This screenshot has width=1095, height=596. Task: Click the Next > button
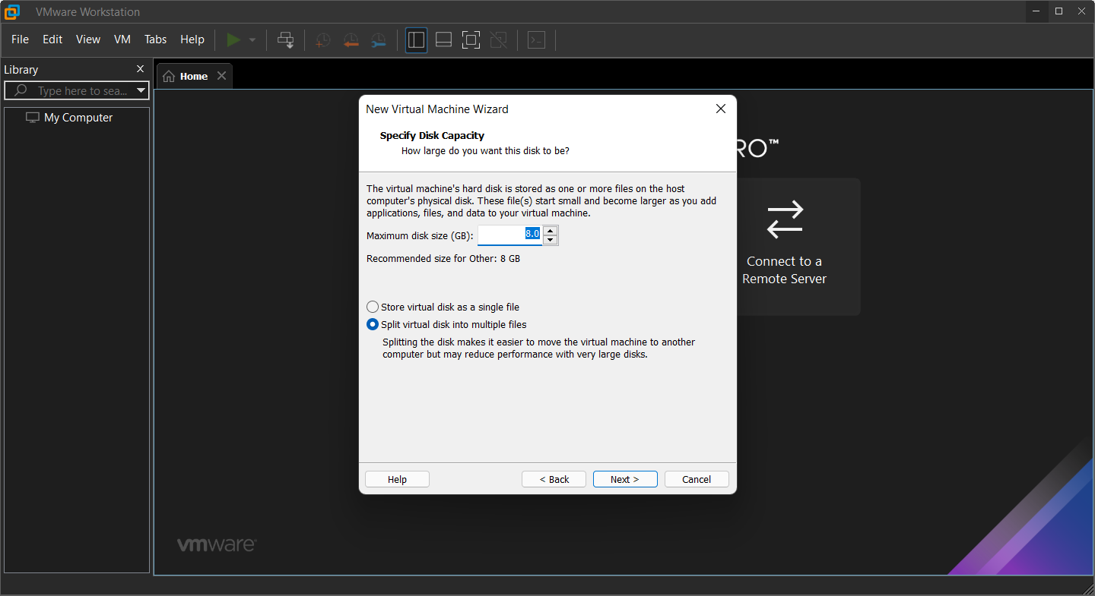click(625, 479)
